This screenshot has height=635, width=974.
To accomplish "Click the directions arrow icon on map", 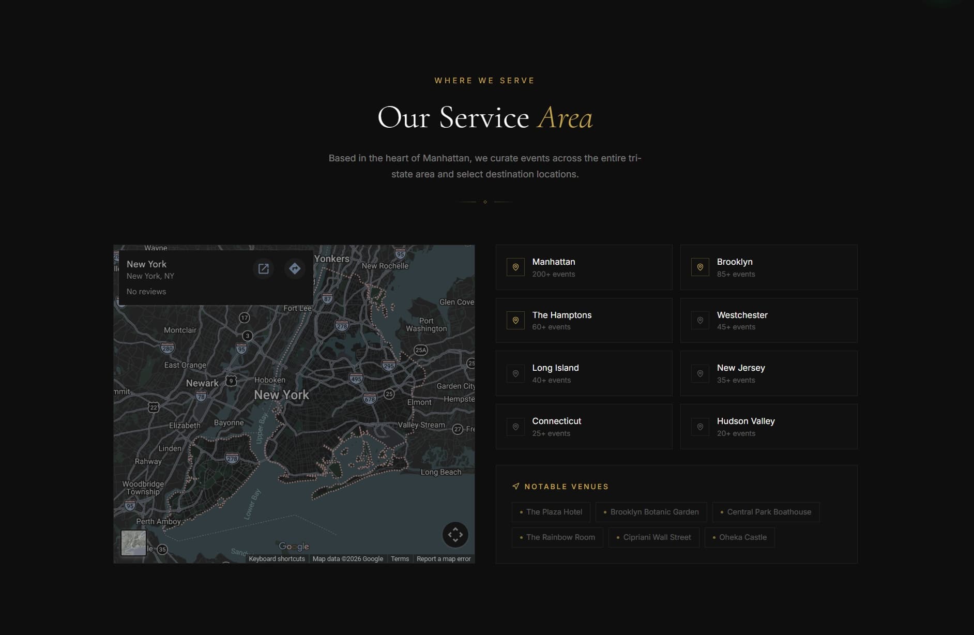I will coord(295,268).
